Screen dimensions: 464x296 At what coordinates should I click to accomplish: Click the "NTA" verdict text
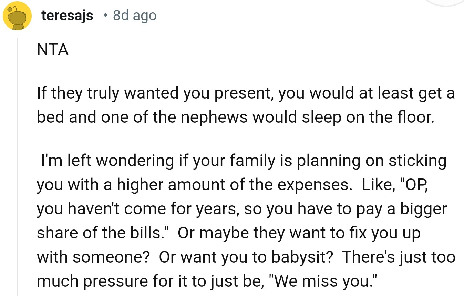point(52,50)
